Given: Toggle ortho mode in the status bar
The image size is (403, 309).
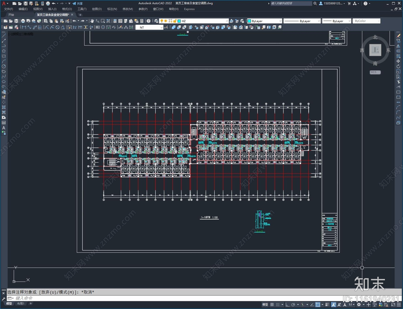Looking at the screenshot, I should click(287, 304).
